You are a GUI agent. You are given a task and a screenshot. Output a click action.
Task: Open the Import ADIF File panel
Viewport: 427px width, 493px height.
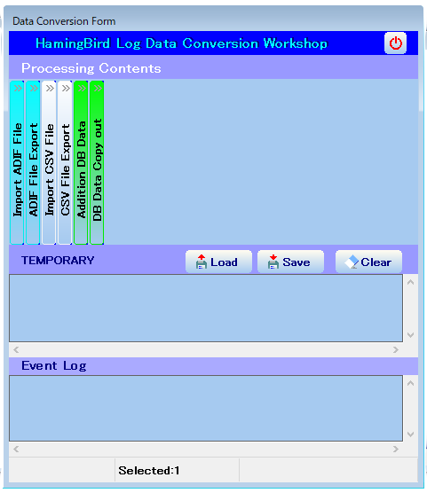(x=18, y=162)
